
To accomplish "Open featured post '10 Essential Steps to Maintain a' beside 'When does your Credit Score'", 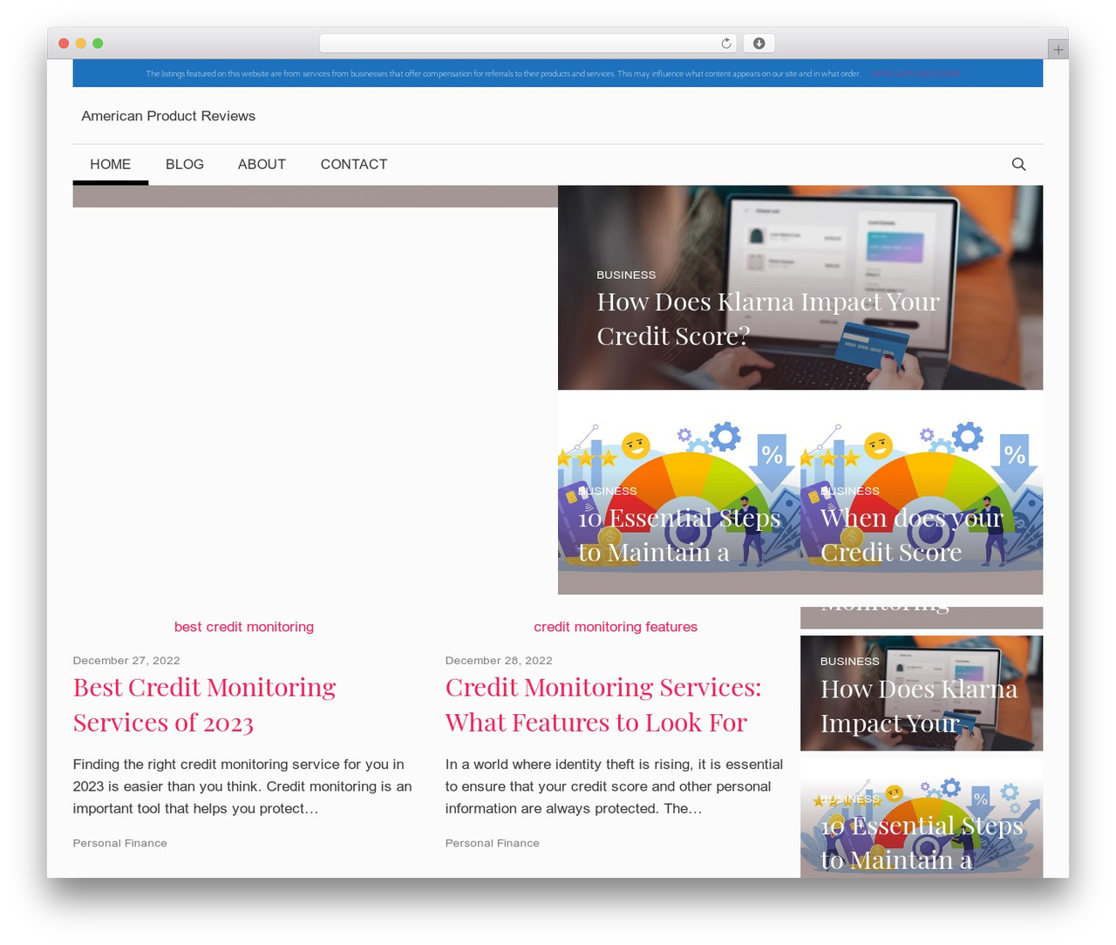I will coord(679,535).
